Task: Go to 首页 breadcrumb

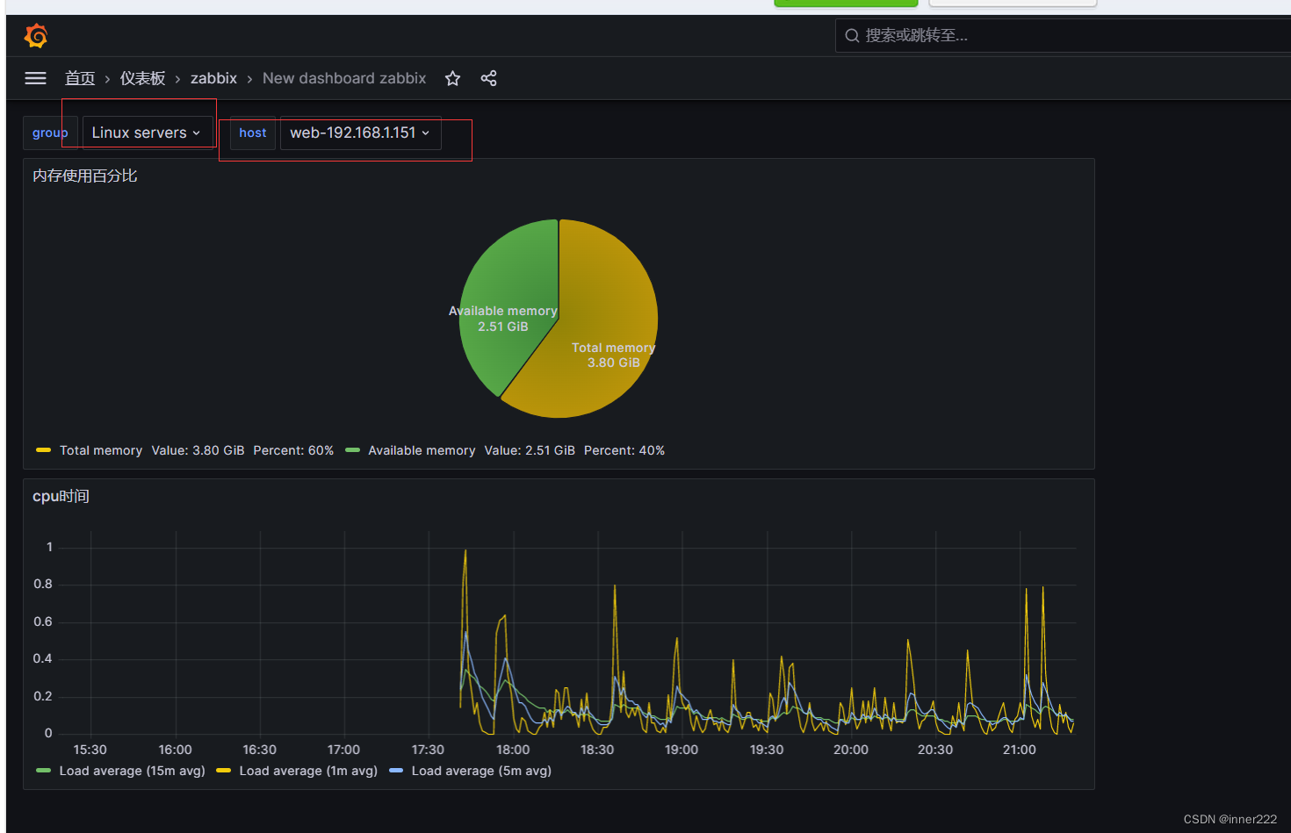Action: 80,78
